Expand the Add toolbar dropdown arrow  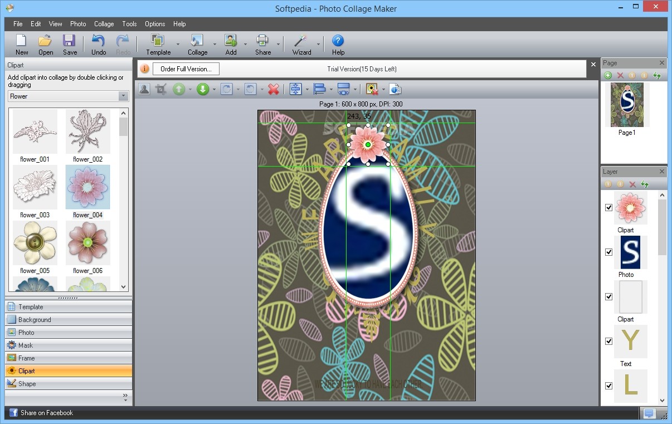(245, 45)
